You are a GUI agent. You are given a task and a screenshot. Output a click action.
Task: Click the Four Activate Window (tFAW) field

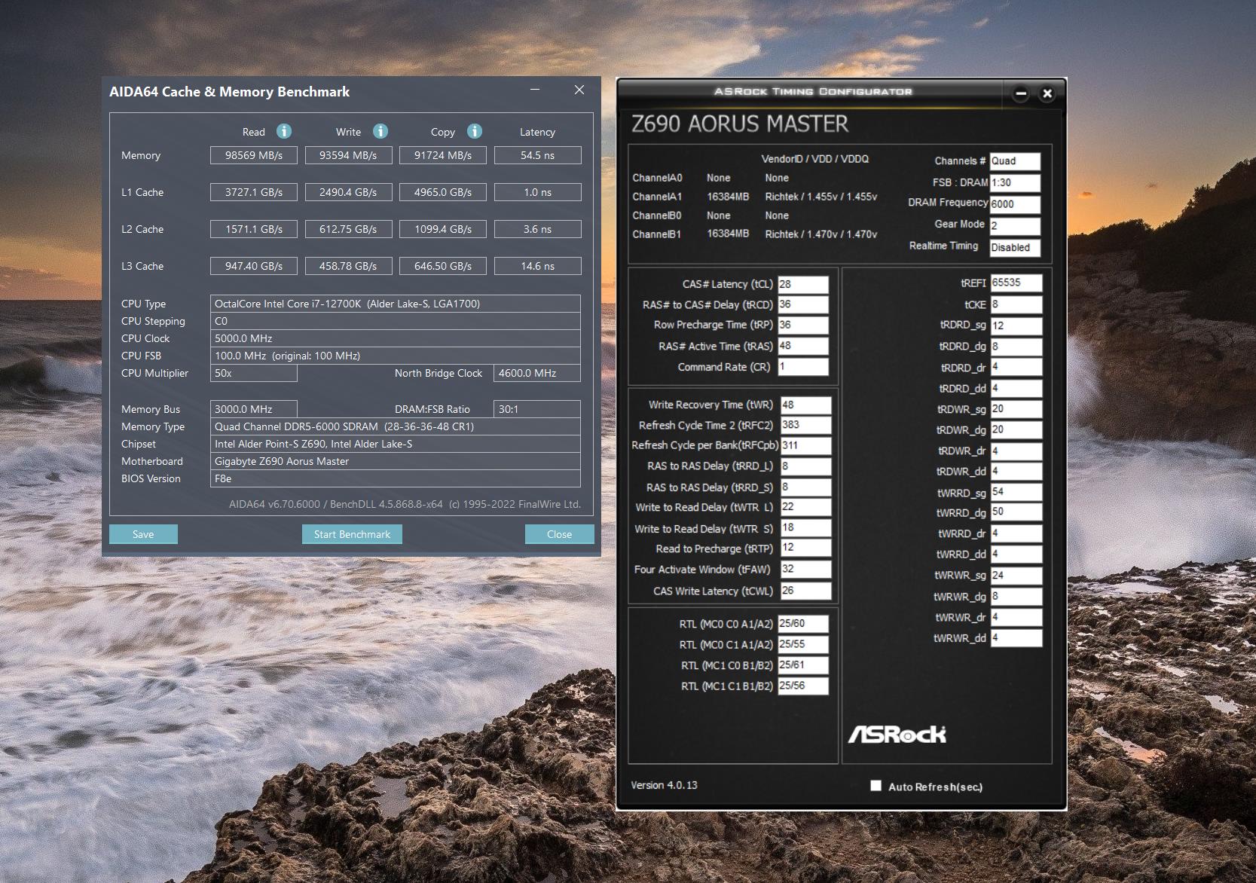805,570
